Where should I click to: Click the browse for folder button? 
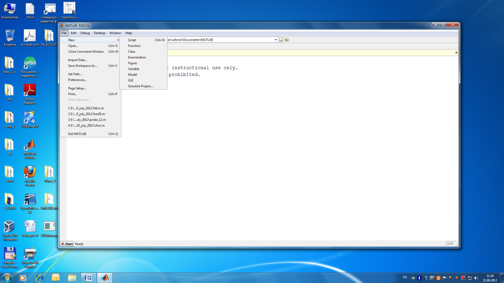click(x=281, y=40)
